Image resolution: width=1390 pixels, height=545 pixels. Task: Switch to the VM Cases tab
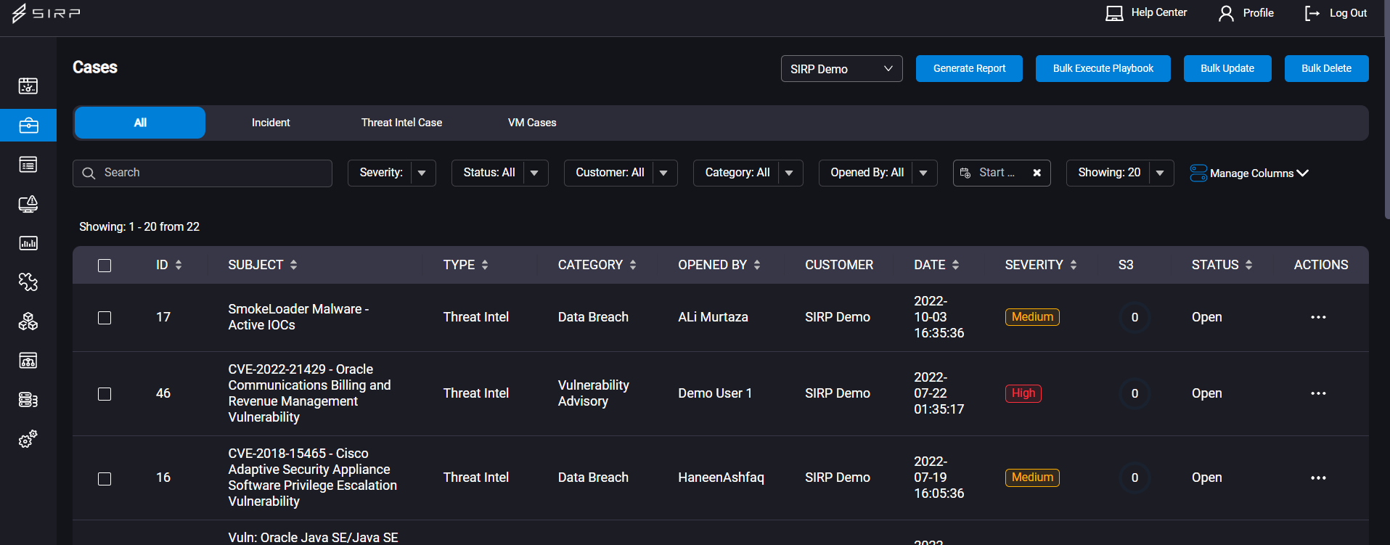click(532, 123)
